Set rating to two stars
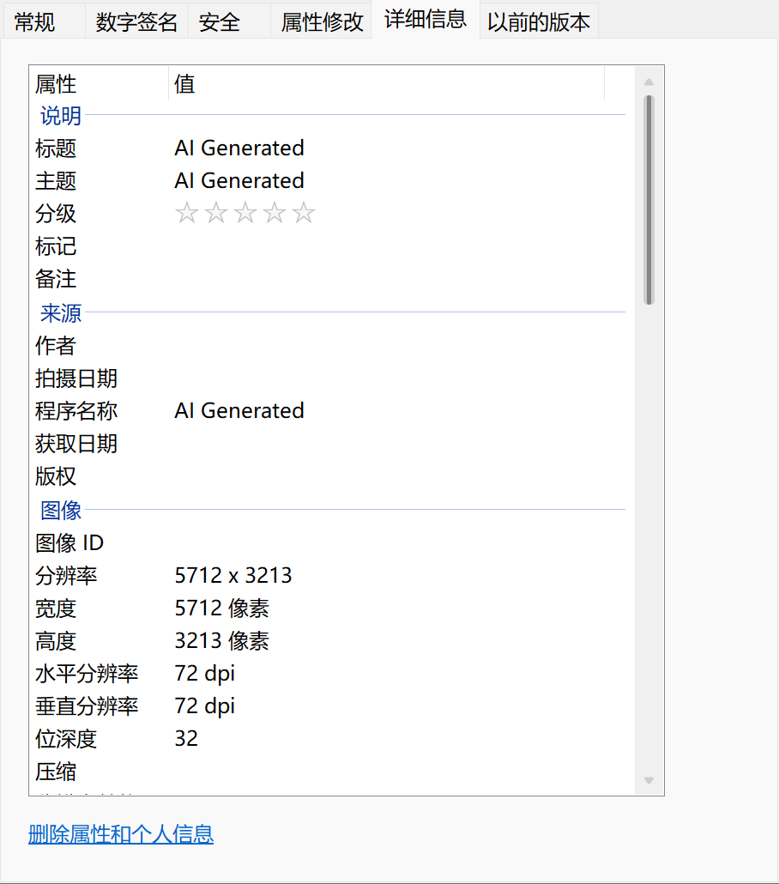Screen dimensions: 779x884 (x=215, y=213)
